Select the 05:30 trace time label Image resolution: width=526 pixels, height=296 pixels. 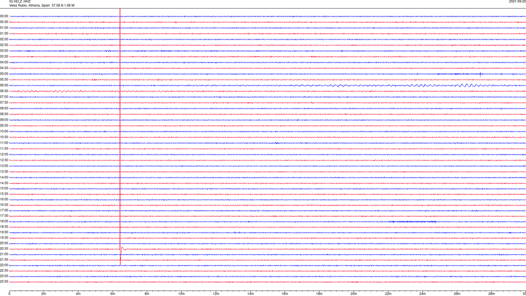tap(4, 79)
